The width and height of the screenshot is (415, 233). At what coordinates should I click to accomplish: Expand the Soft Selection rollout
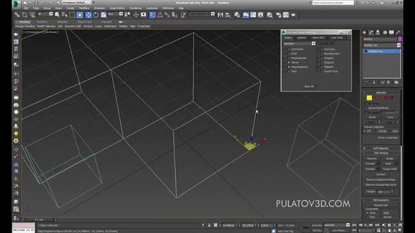point(381,148)
